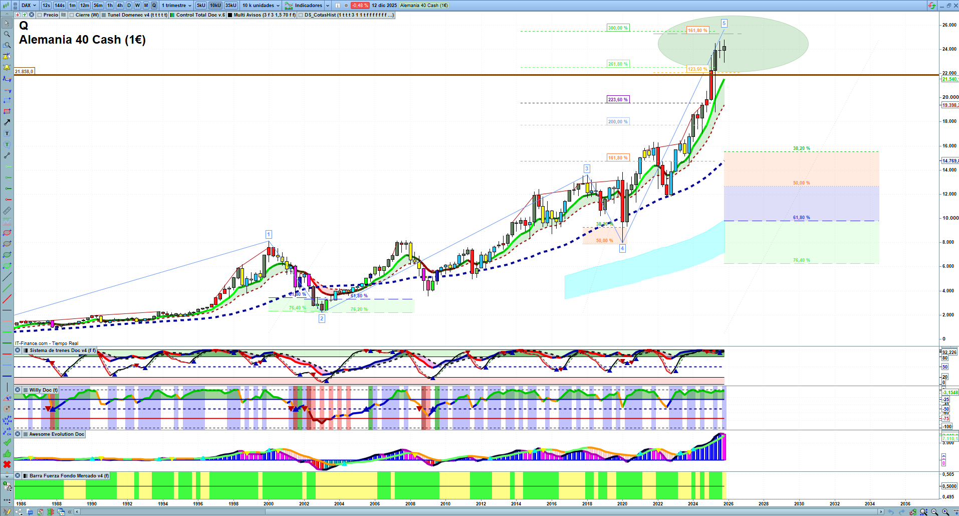Screen dimensions: 959x516
Task: Switch to 56m timeframe
Action: 98,6
